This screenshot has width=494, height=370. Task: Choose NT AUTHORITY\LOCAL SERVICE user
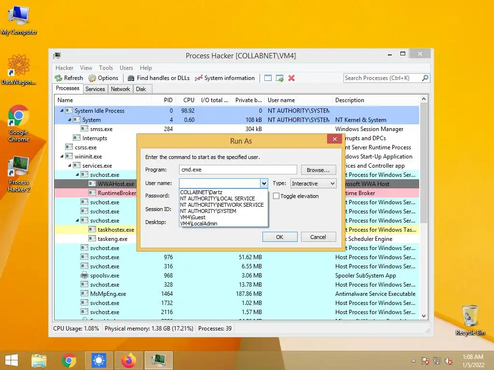pos(223,198)
